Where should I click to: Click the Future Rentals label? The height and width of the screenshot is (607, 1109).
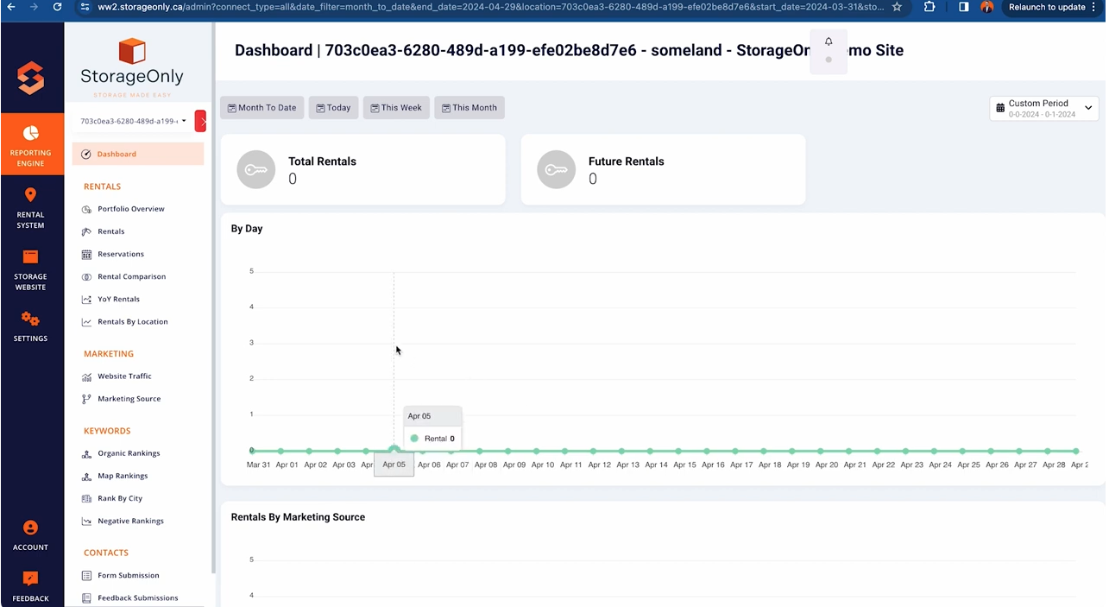[x=626, y=161]
